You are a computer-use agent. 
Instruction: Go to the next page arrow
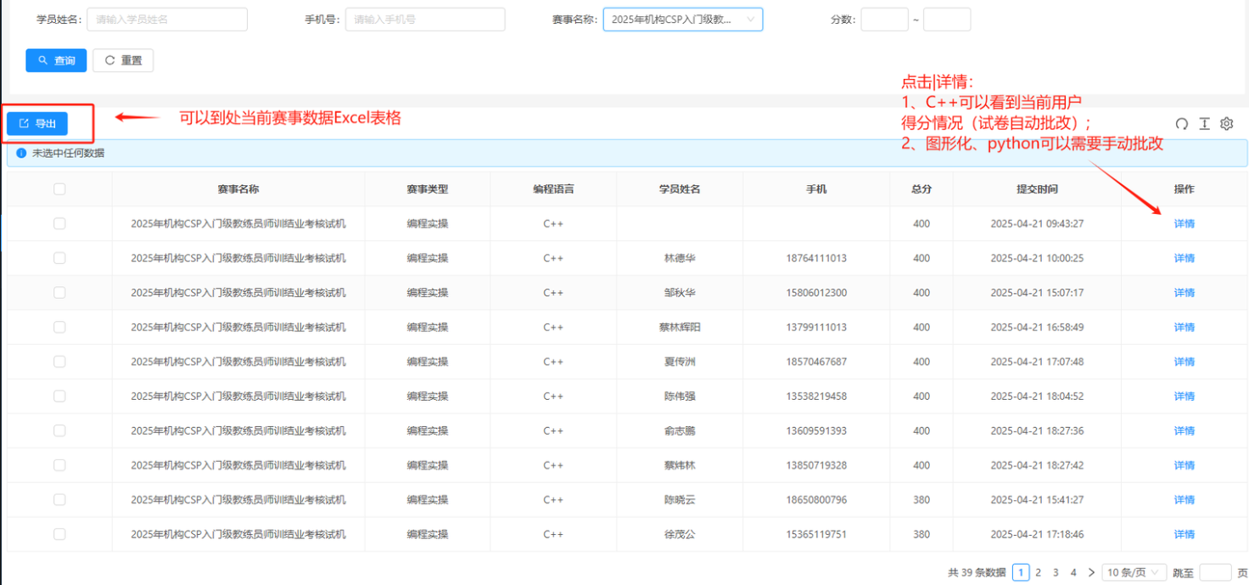1091,572
